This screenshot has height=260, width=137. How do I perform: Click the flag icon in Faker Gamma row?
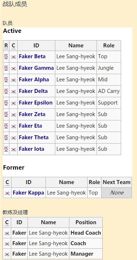click(14, 68)
